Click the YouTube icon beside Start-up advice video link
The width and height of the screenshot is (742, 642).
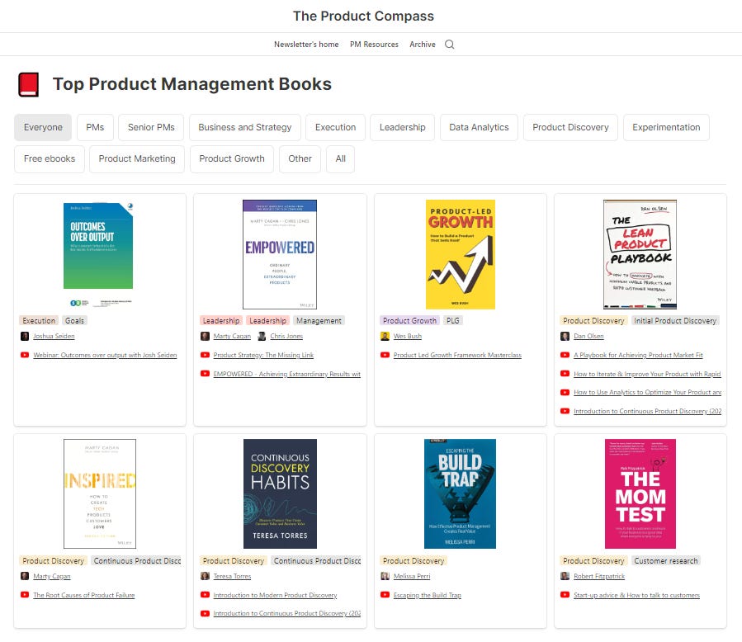[565, 594]
